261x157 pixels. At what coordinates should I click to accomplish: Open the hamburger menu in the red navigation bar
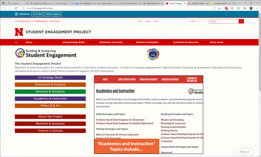tap(16, 43)
